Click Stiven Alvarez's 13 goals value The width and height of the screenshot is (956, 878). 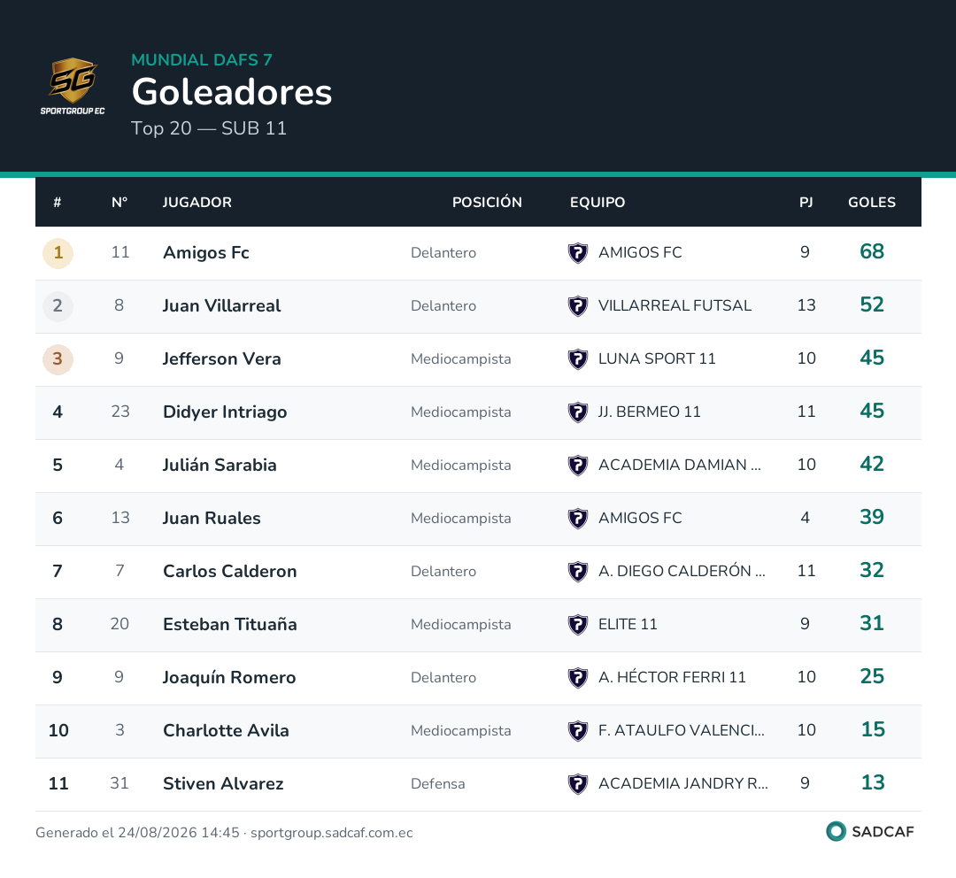[x=873, y=782]
